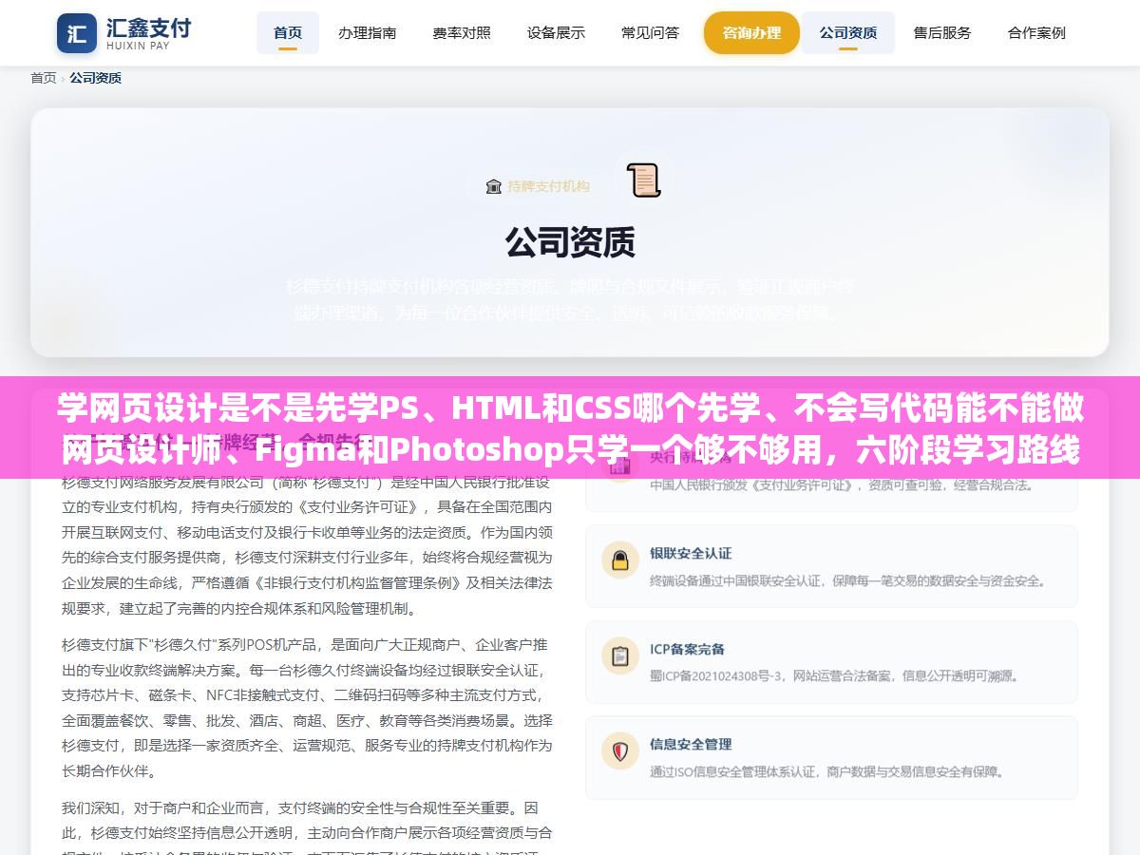Screen dimensions: 1140x855
Task: Open the 办理指南 menu item
Action: (x=367, y=33)
